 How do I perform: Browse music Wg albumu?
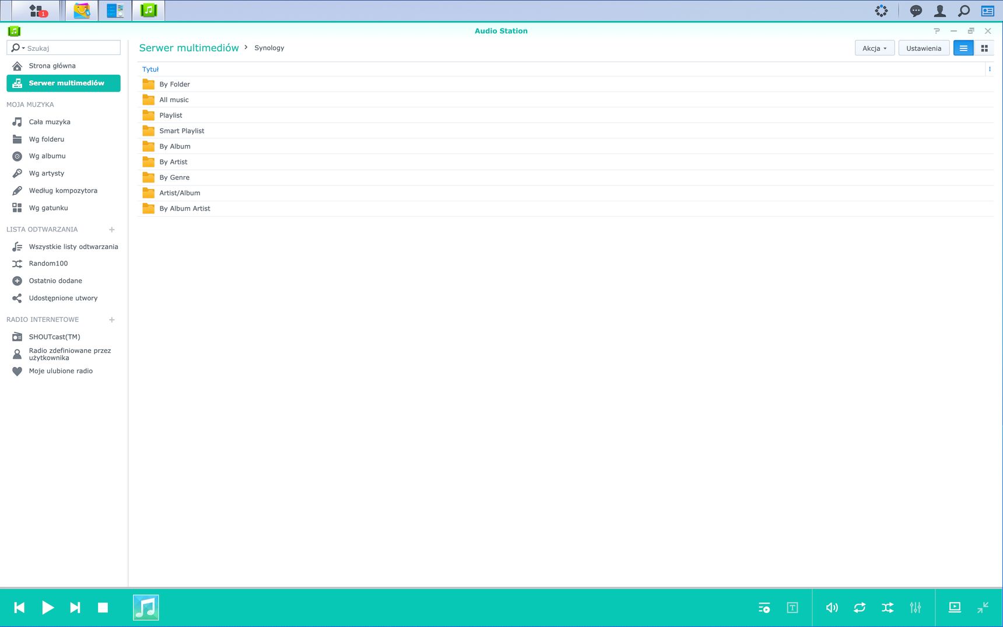coord(64,156)
